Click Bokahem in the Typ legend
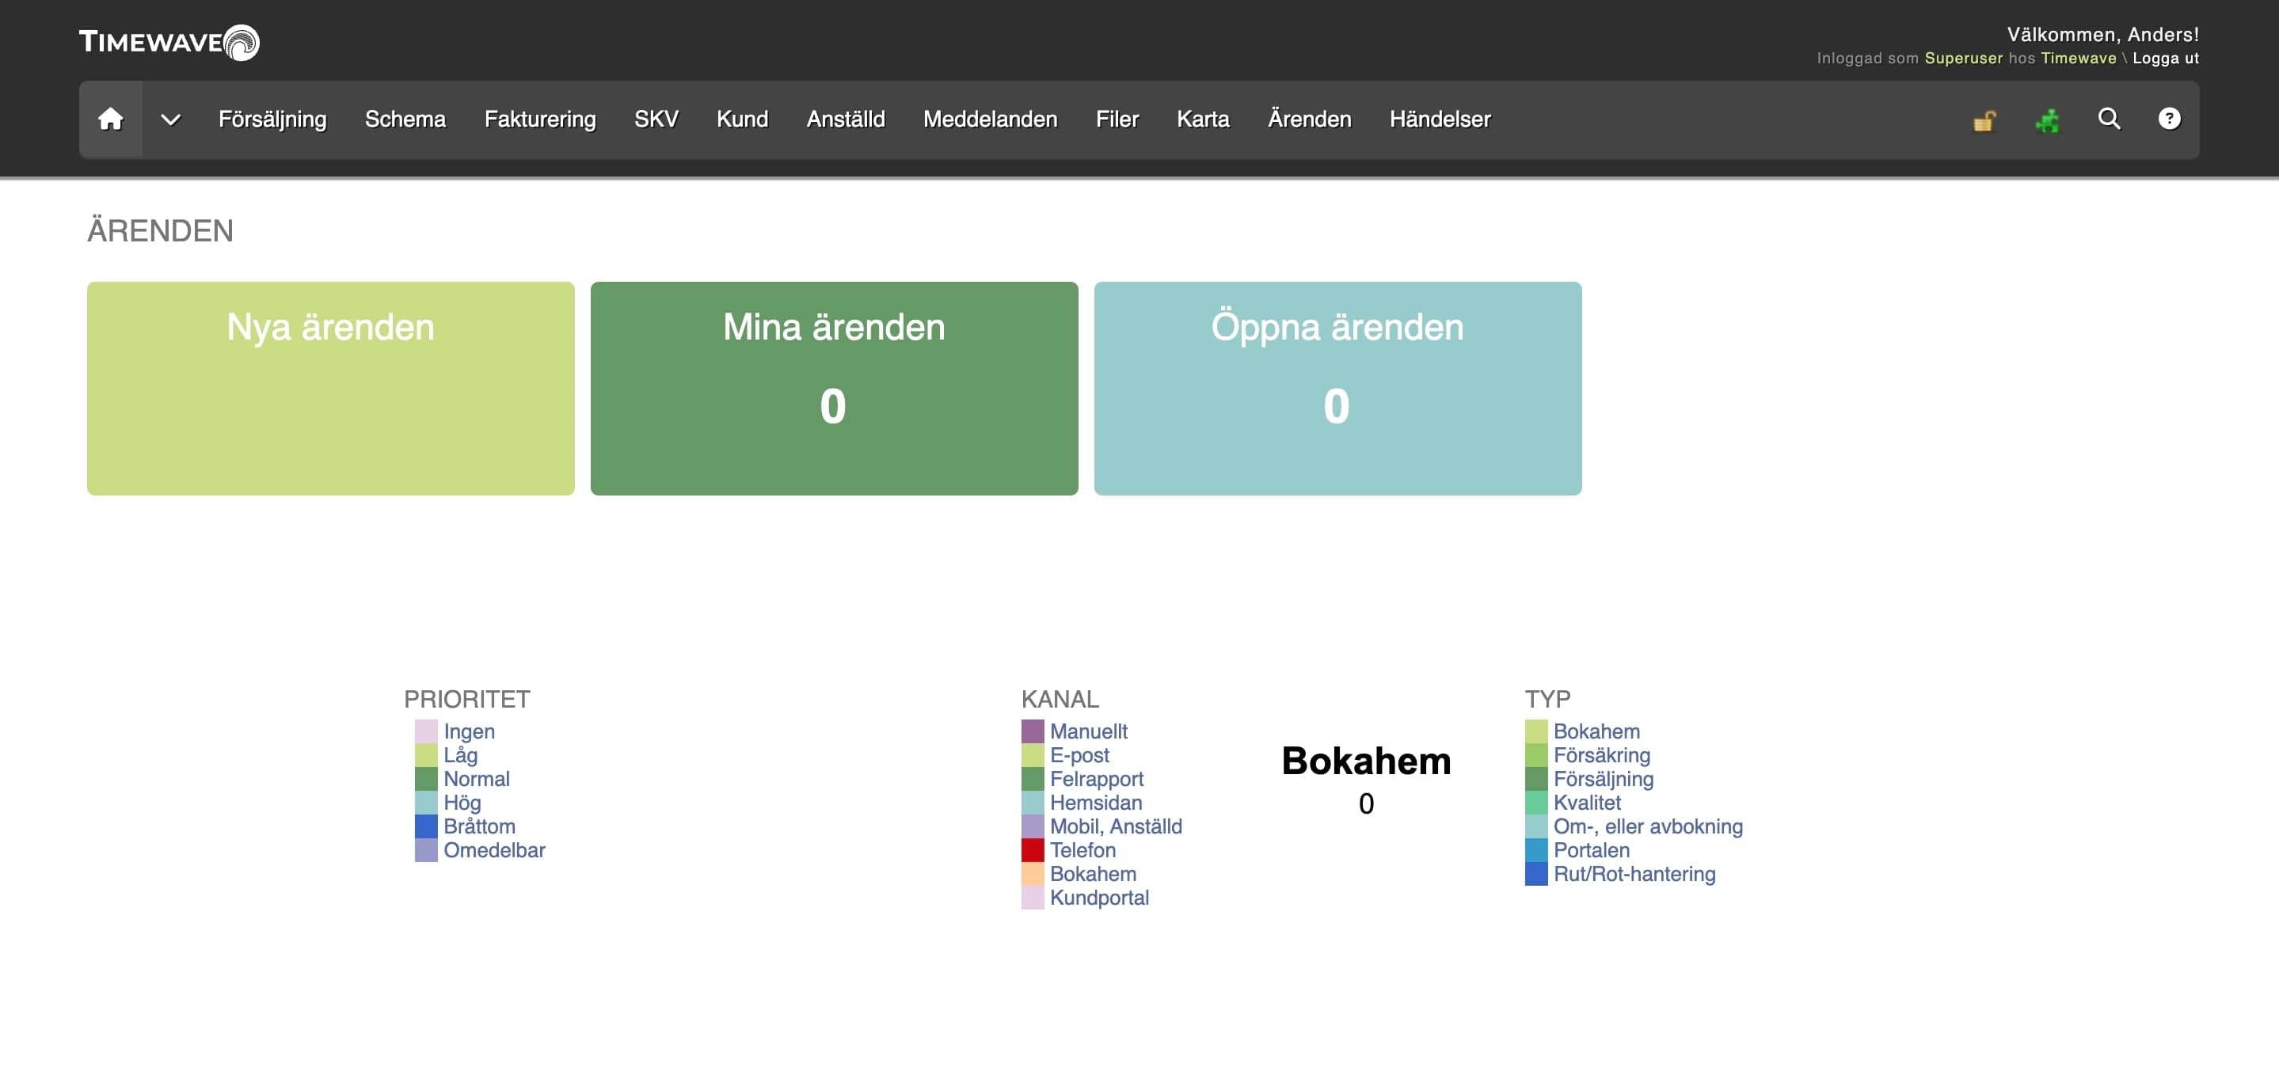2279x1067 pixels. tap(1596, 731)
